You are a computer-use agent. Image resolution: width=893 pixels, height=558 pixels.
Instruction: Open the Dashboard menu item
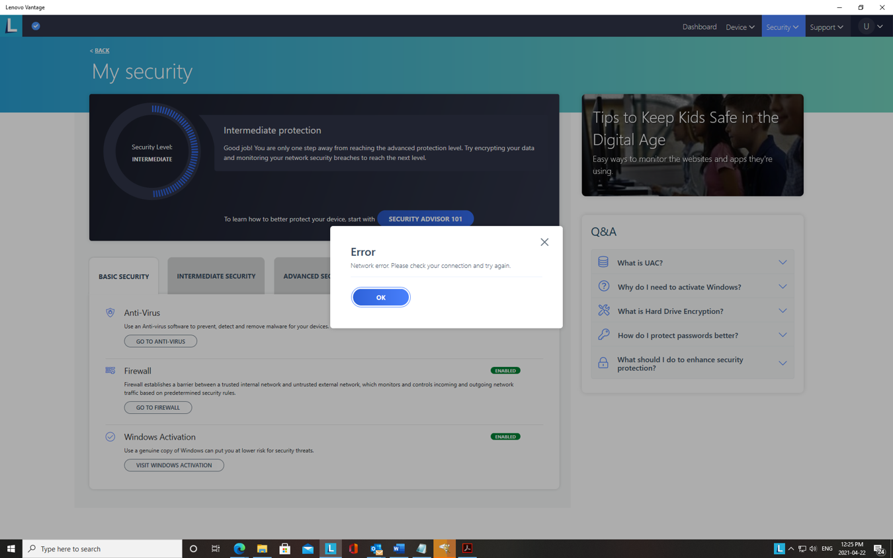pyautogui.click(x=699, y=26)
